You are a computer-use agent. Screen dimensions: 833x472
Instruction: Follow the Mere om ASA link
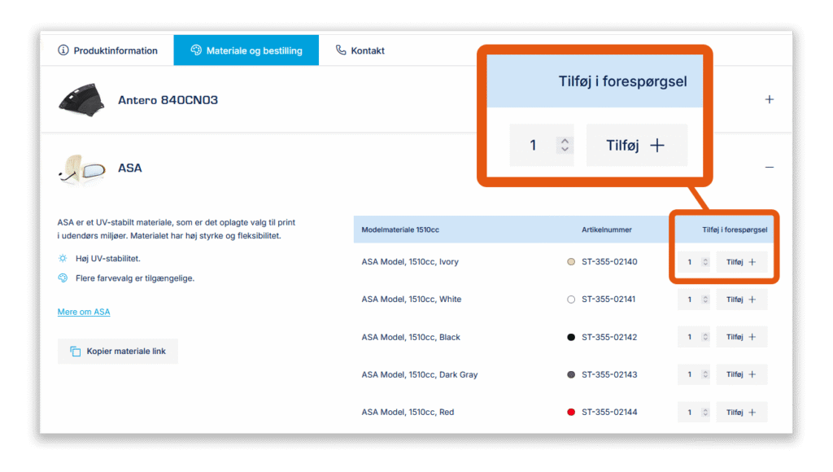tap(84, 312)
